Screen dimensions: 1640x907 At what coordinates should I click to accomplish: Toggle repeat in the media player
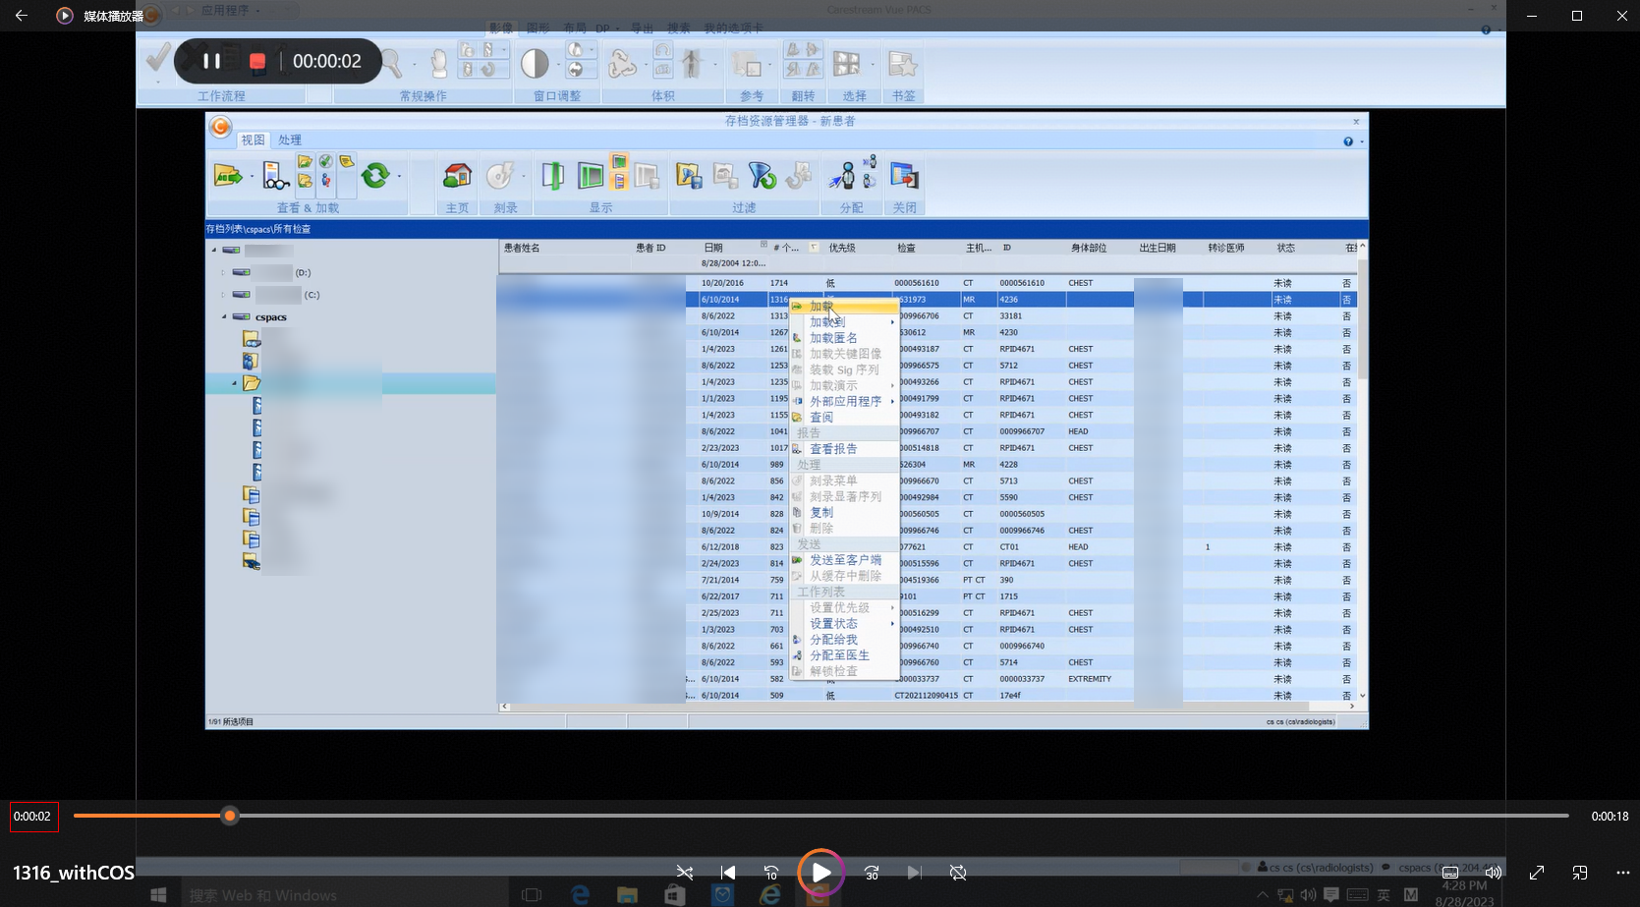pos(958,873)
